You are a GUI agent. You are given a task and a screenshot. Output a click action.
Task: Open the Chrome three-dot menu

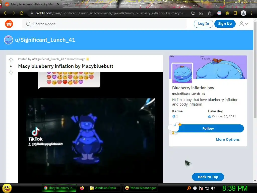[x=251, y=13]
